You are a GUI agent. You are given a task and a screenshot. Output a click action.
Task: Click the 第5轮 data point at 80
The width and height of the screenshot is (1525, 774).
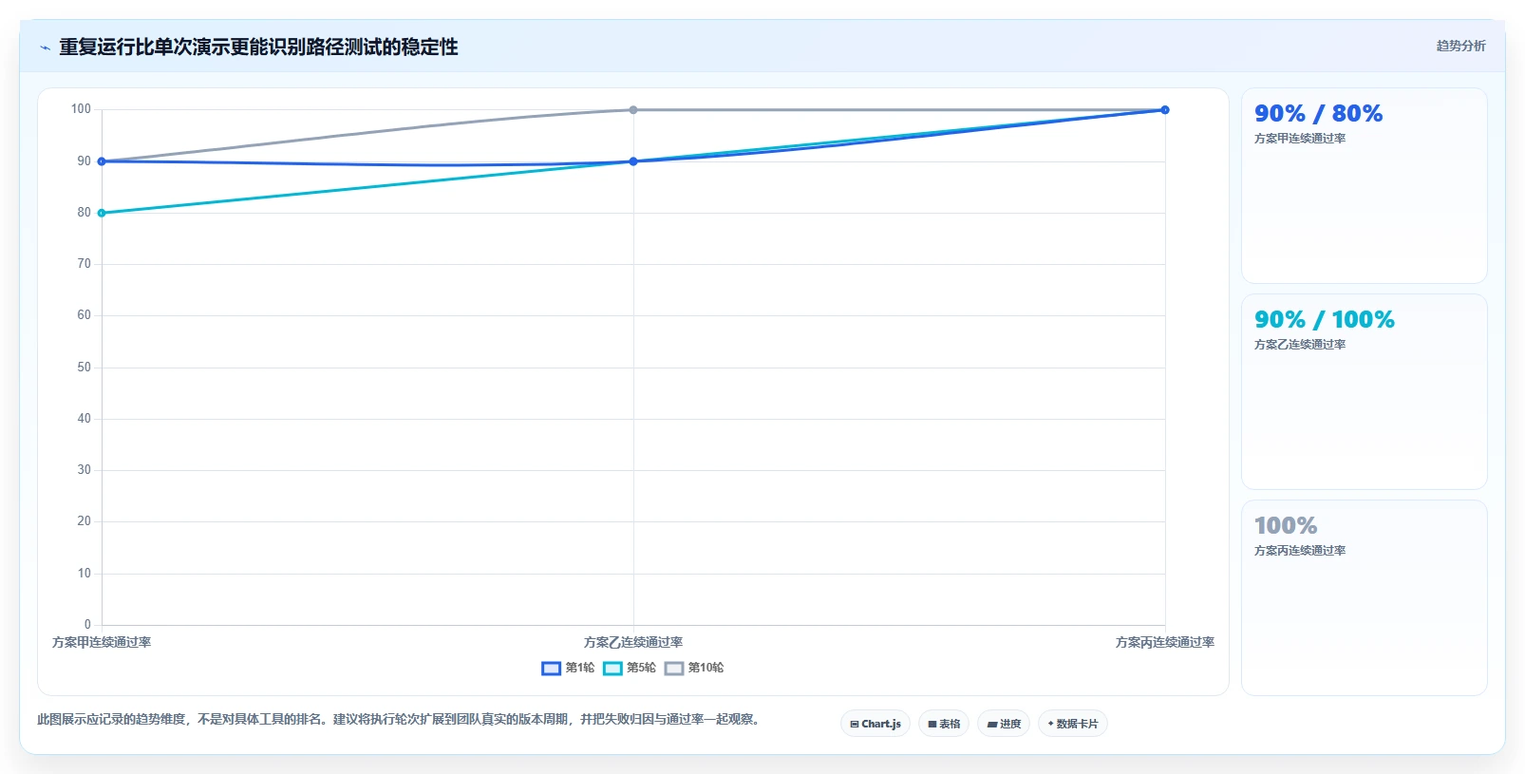102,213
